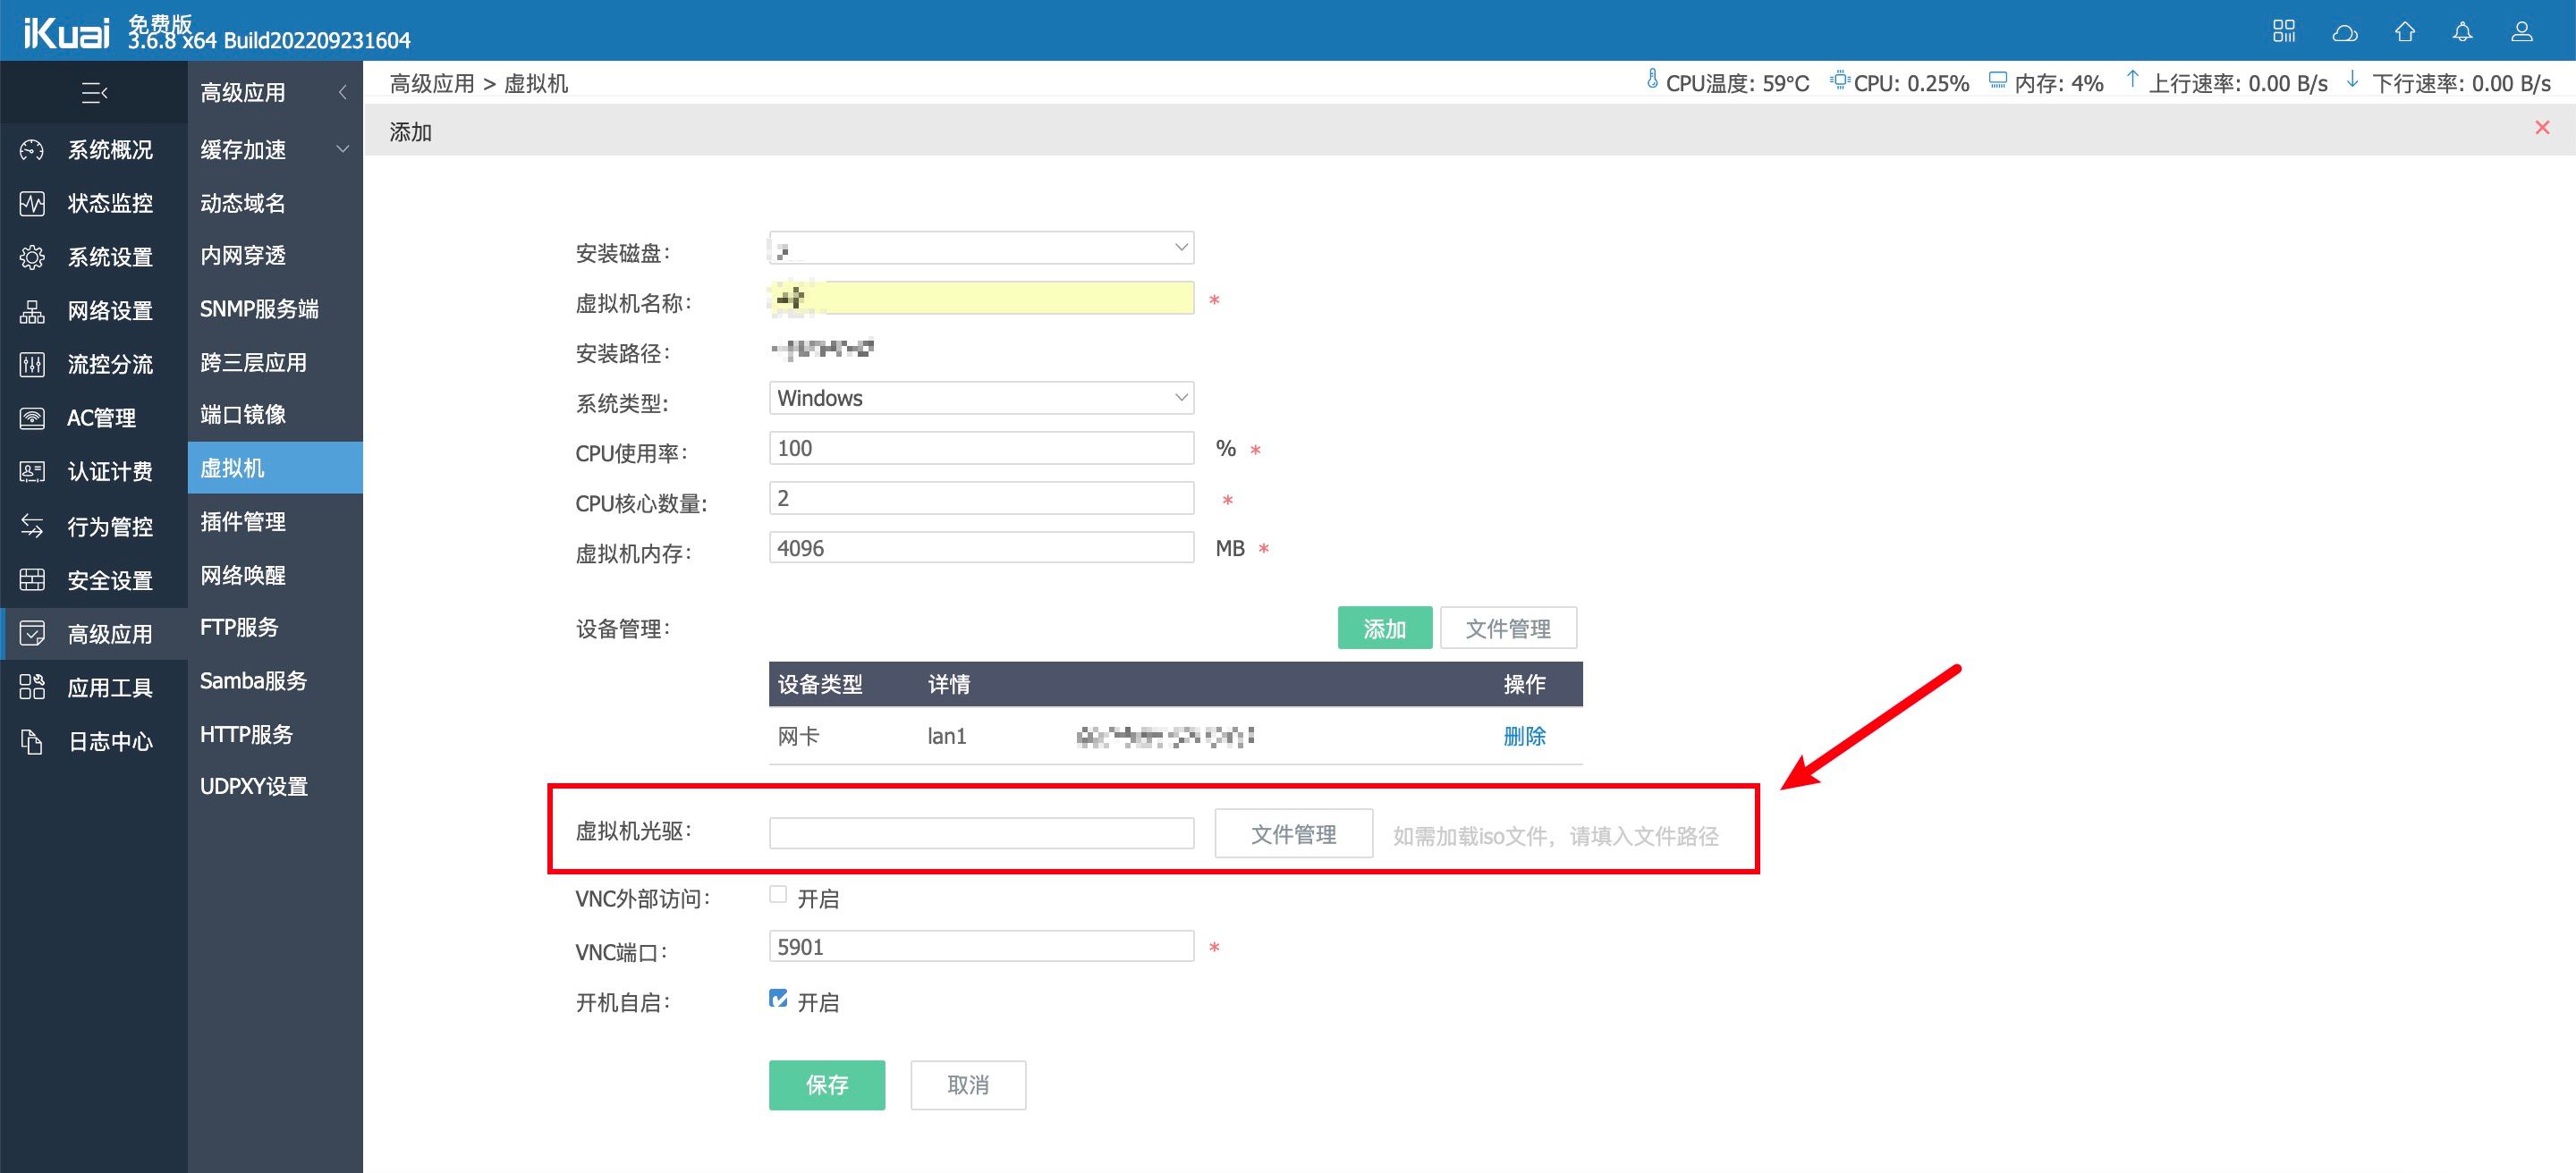This screenshot has width=2576, height=1173.
Task: Expand the 缓存加速 submenu
Action: point(343,149)
